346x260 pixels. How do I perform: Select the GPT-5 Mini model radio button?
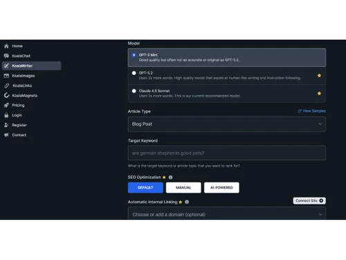pyautogui.click(x=134, y=55)
